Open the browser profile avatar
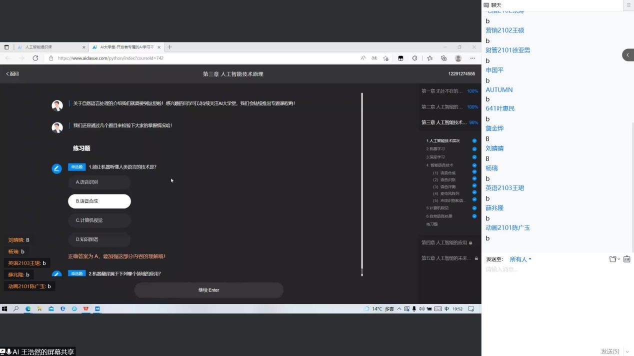Screen dimensions: 634x356 pyautogui.click(x=458, y=58)
